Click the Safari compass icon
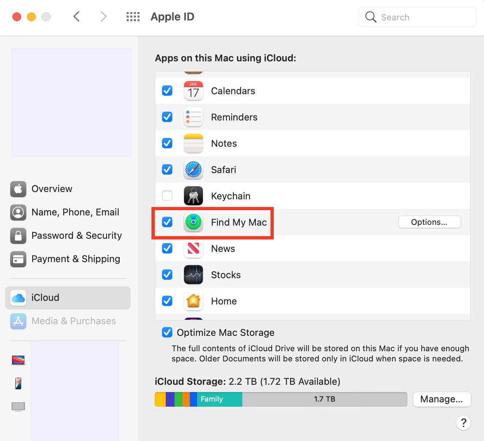This screenshot has width=484, height=441. (x=193, y=169)
